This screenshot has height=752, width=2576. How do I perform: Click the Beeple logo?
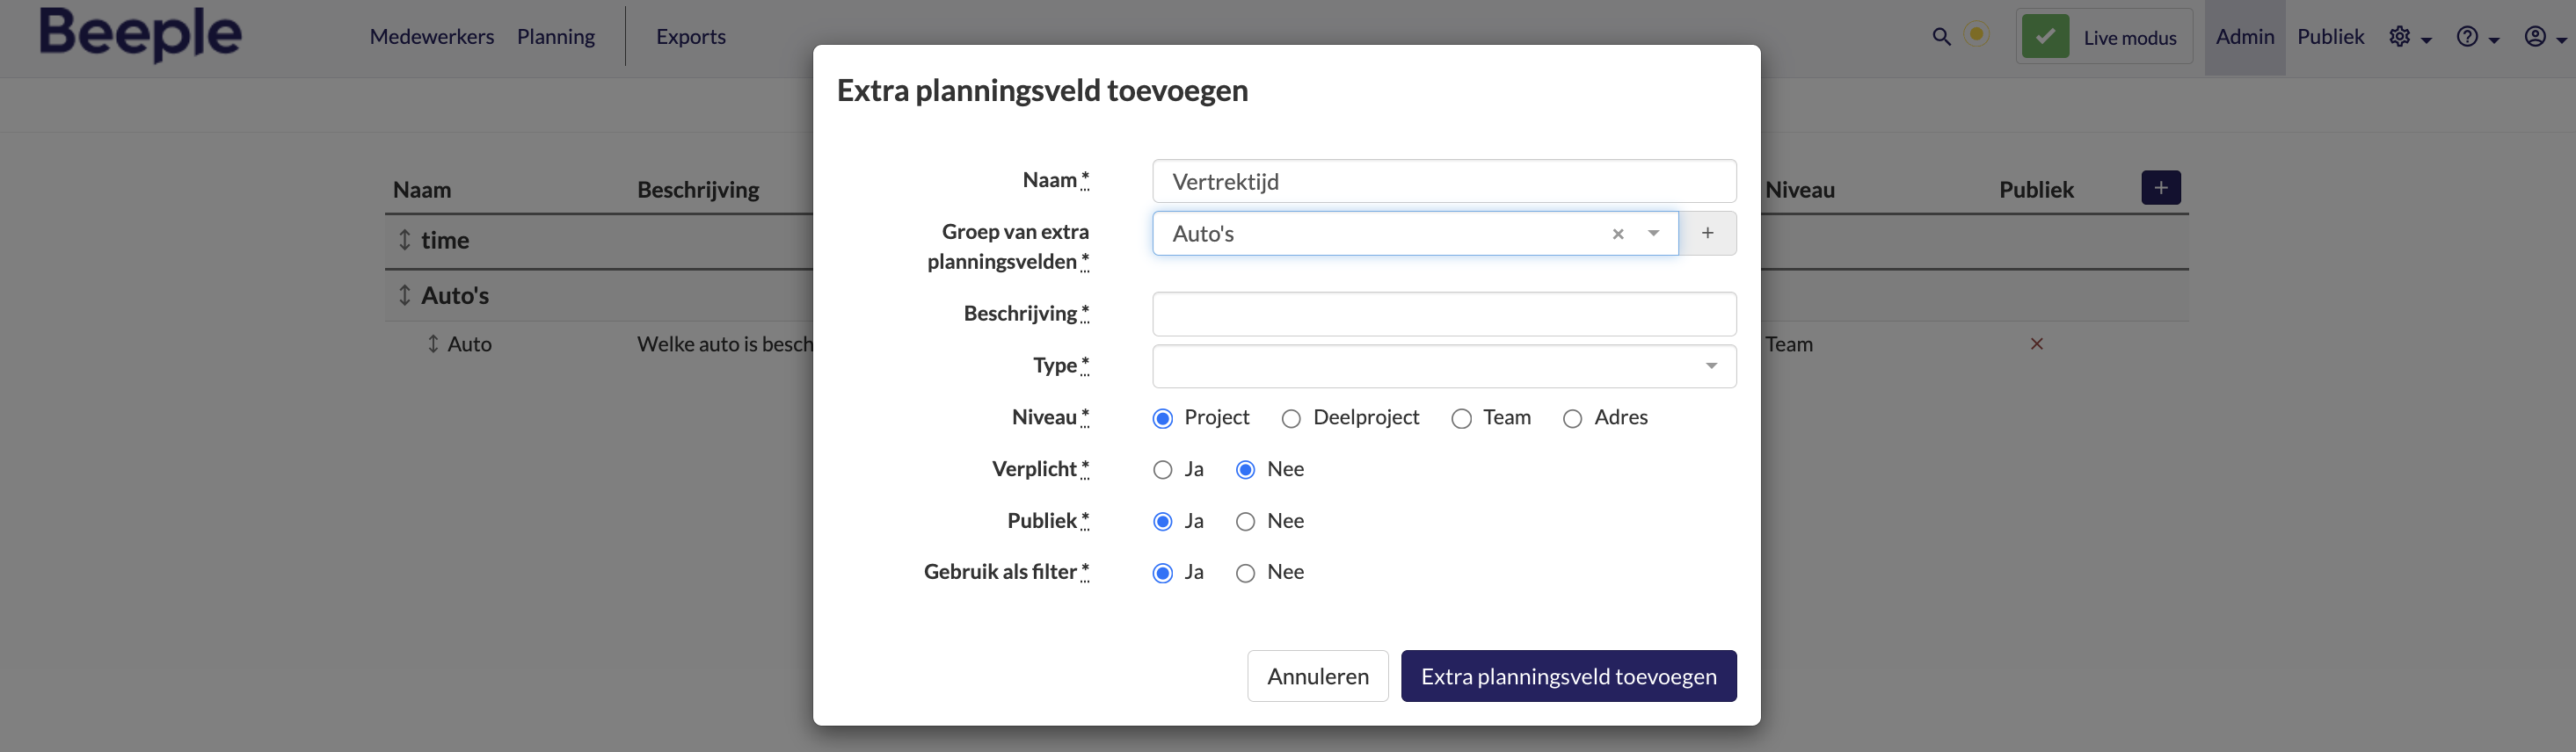coord(140,34)
